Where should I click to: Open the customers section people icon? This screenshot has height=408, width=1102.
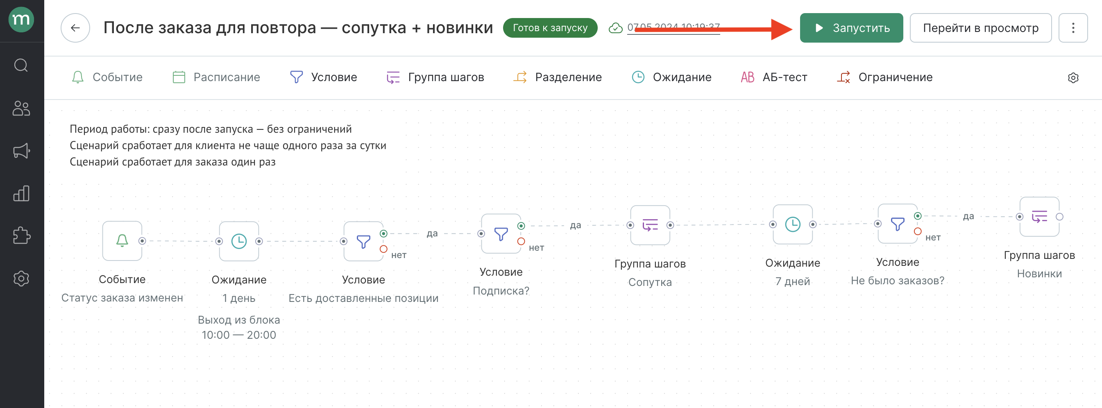tap(21, 108)
